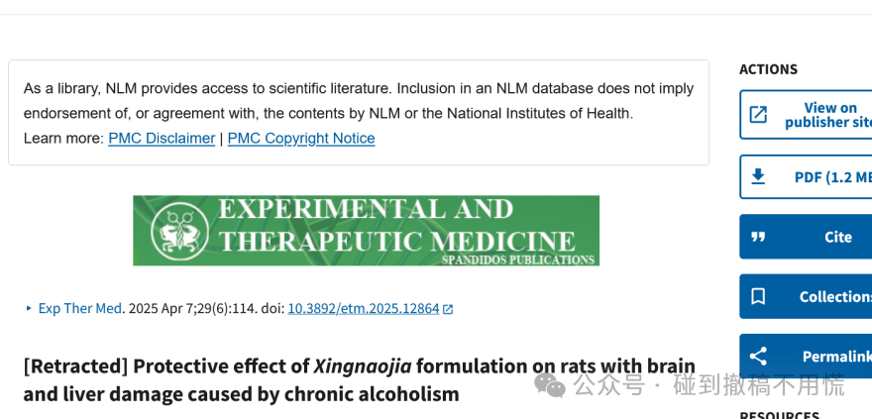
Task: Open the Exp Ther Med journal link
Action: pyautogui.click(x=79, y=308)
